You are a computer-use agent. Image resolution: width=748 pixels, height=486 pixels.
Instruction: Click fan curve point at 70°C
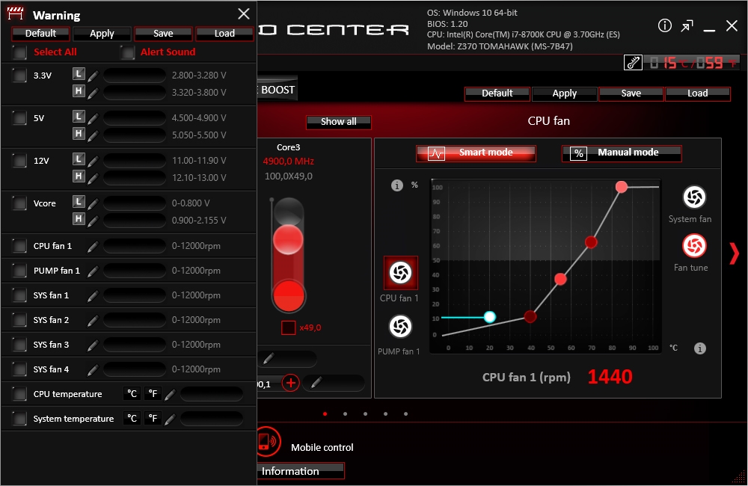tap(591, 242)
